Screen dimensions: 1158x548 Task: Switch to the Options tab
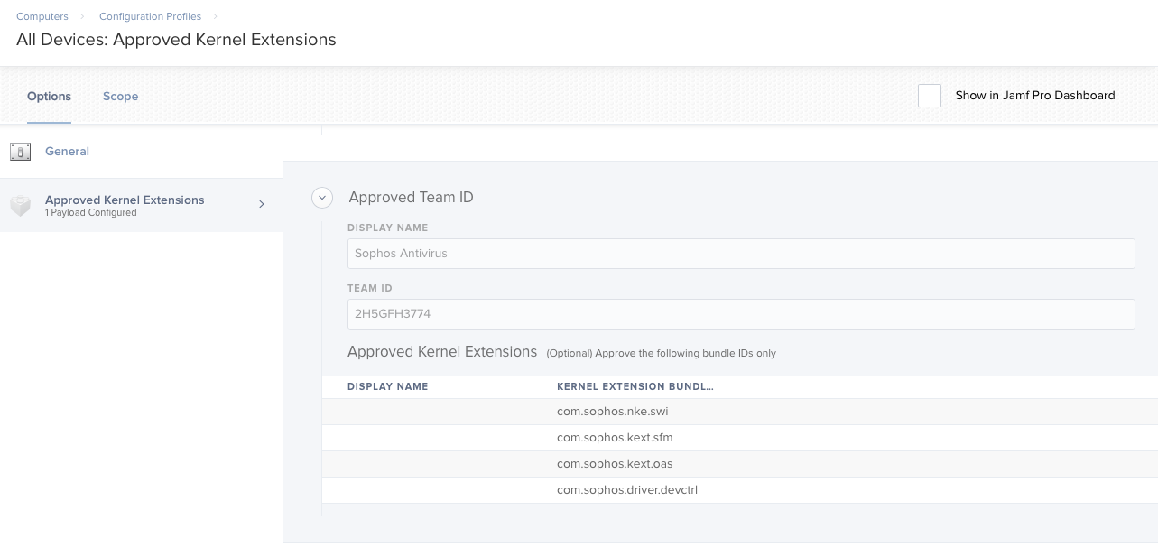(49, 96)
